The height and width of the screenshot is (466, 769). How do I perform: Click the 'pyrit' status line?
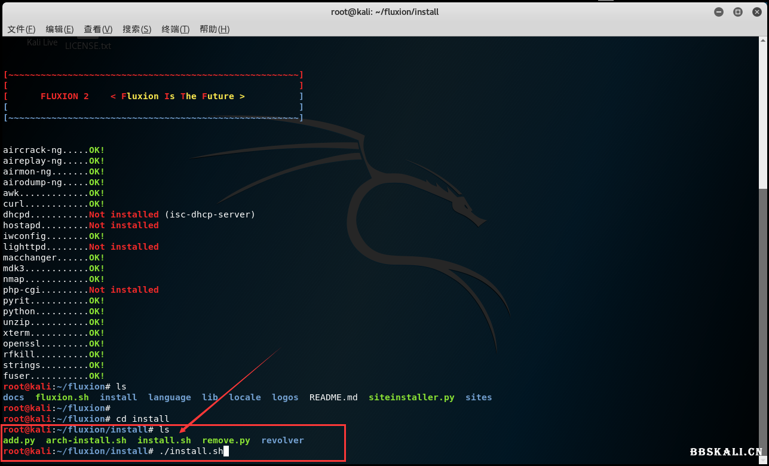[54, 301]
